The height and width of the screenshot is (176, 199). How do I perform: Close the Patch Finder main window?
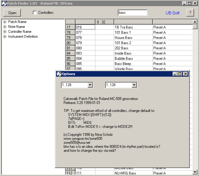click(195, 3)
